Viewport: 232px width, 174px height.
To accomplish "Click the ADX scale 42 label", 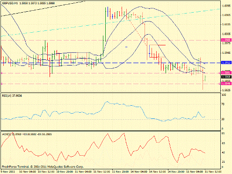I will coord(224,152).
